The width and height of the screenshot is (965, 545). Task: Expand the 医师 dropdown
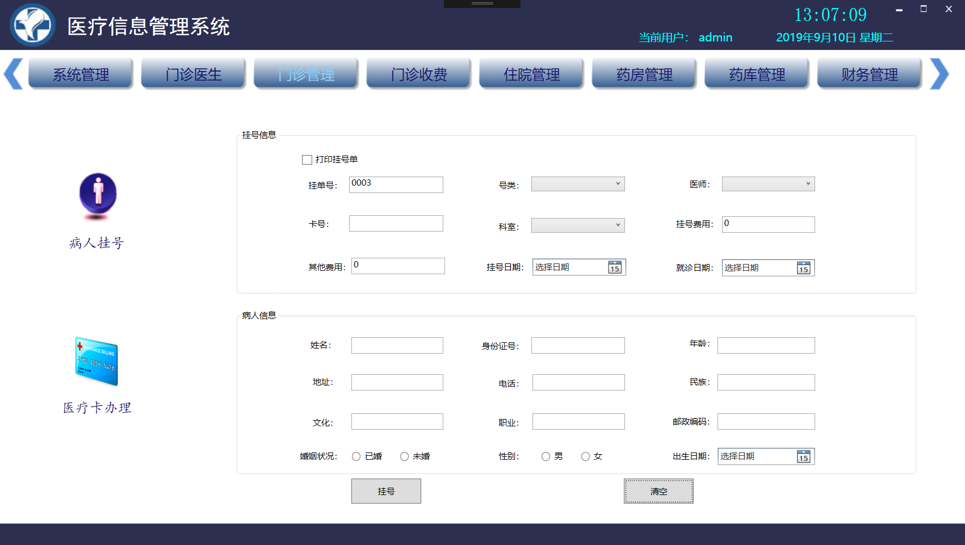pyautogui.click(x=768, y=184)
